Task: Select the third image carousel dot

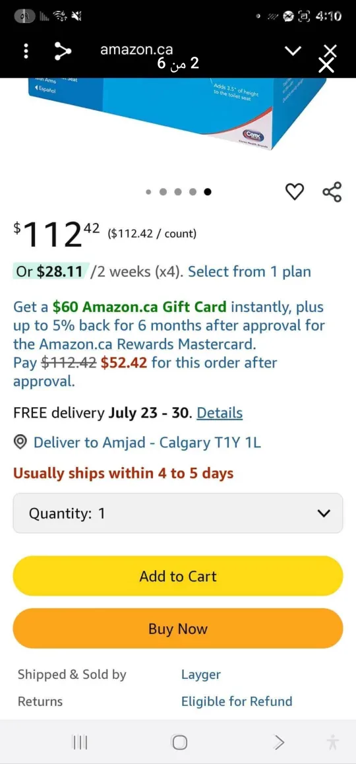Action: point(178,192)
